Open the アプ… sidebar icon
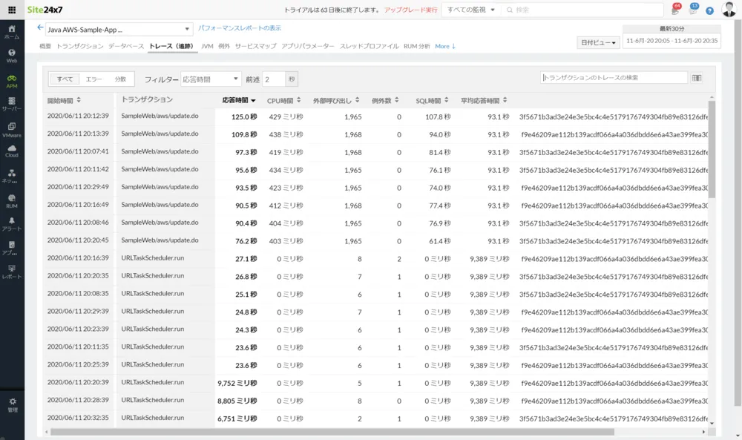 12,248
